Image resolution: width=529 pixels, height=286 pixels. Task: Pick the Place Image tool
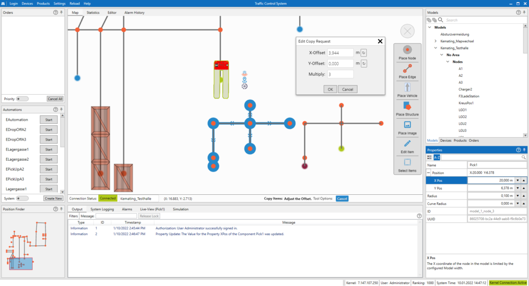[x=407, y=127]
